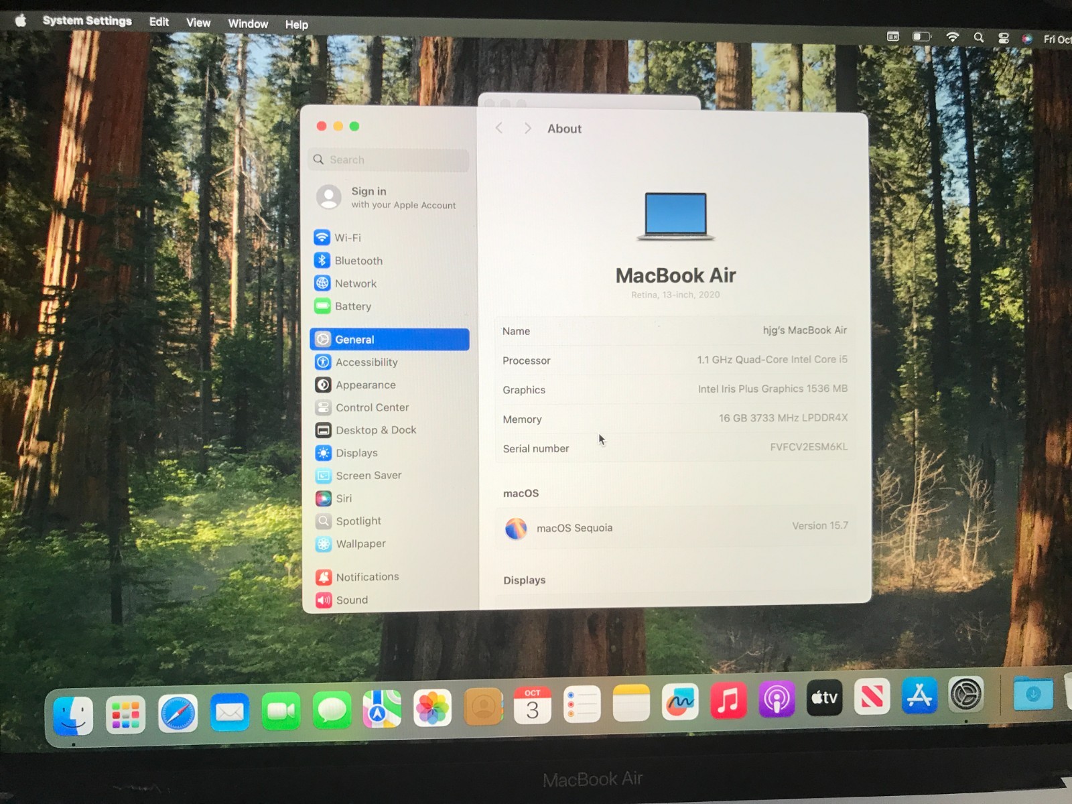Open the Wi-Fi menu bar icon
The width and height of the screenshot is (1072, 804).
point(952,38)
